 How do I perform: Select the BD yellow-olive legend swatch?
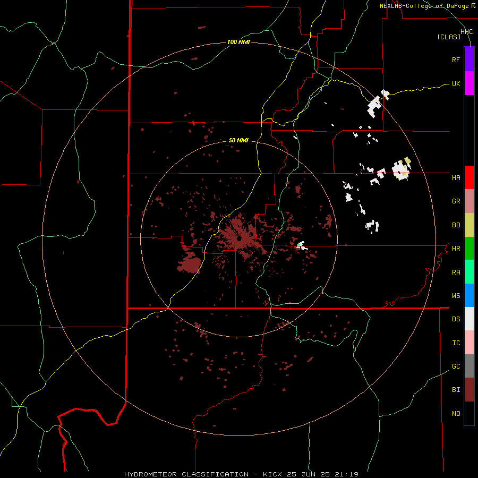(469, 225)
